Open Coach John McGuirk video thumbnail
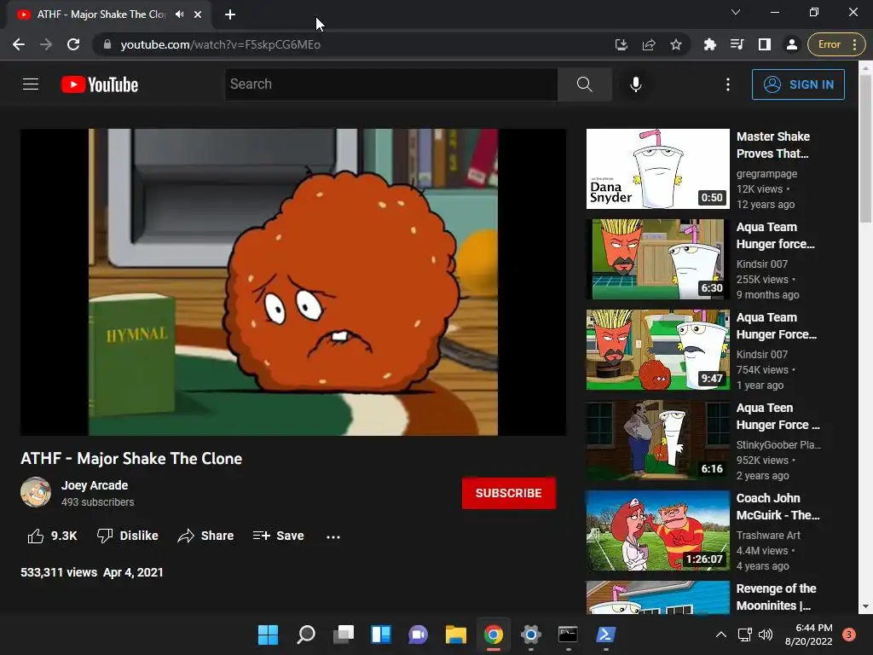The image size is (873, 655). coord(657,530)
